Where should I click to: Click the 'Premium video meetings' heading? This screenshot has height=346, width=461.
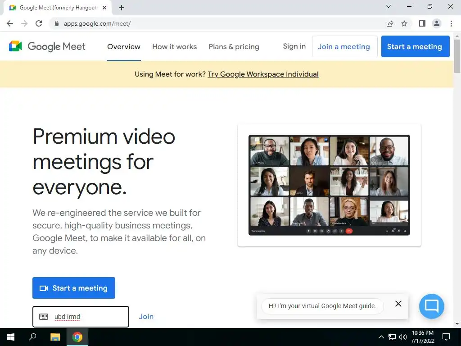point(104,162)
